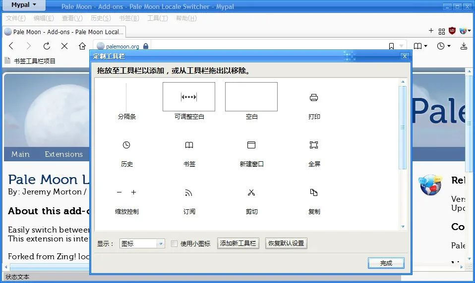Switch to the Pale Moon Add-ons tab
This screenshot has width=475, height=283.
[x=64, y=32]
